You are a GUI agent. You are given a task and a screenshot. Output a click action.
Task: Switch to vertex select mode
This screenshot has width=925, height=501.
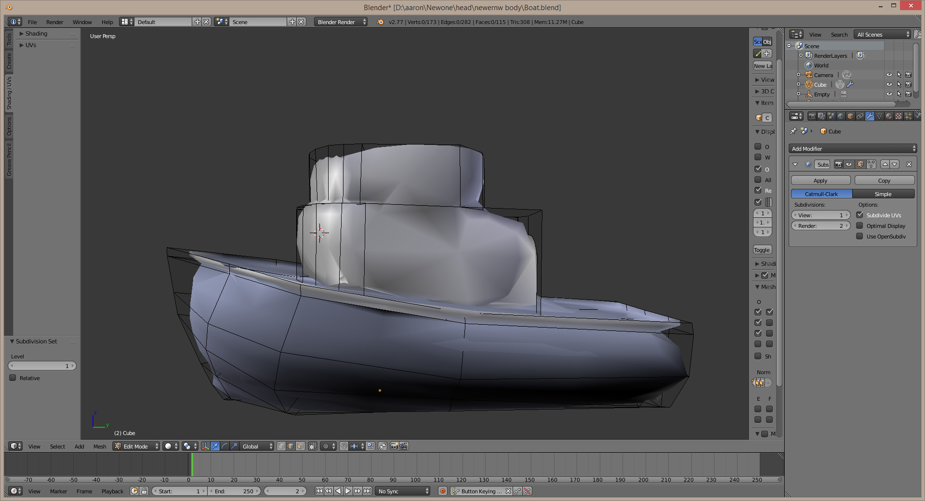tap(281, 446)
